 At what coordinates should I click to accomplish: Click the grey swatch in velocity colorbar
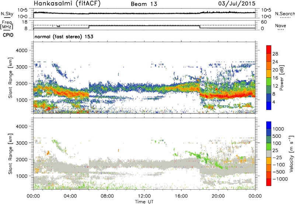tap(269, 154)
